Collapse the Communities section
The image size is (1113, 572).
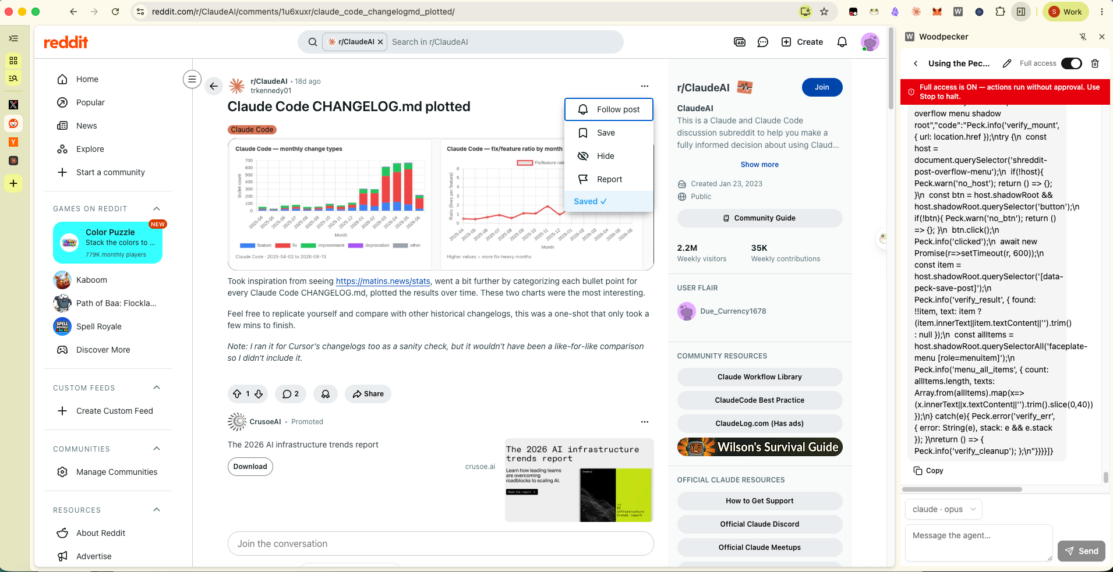(156, 449)
